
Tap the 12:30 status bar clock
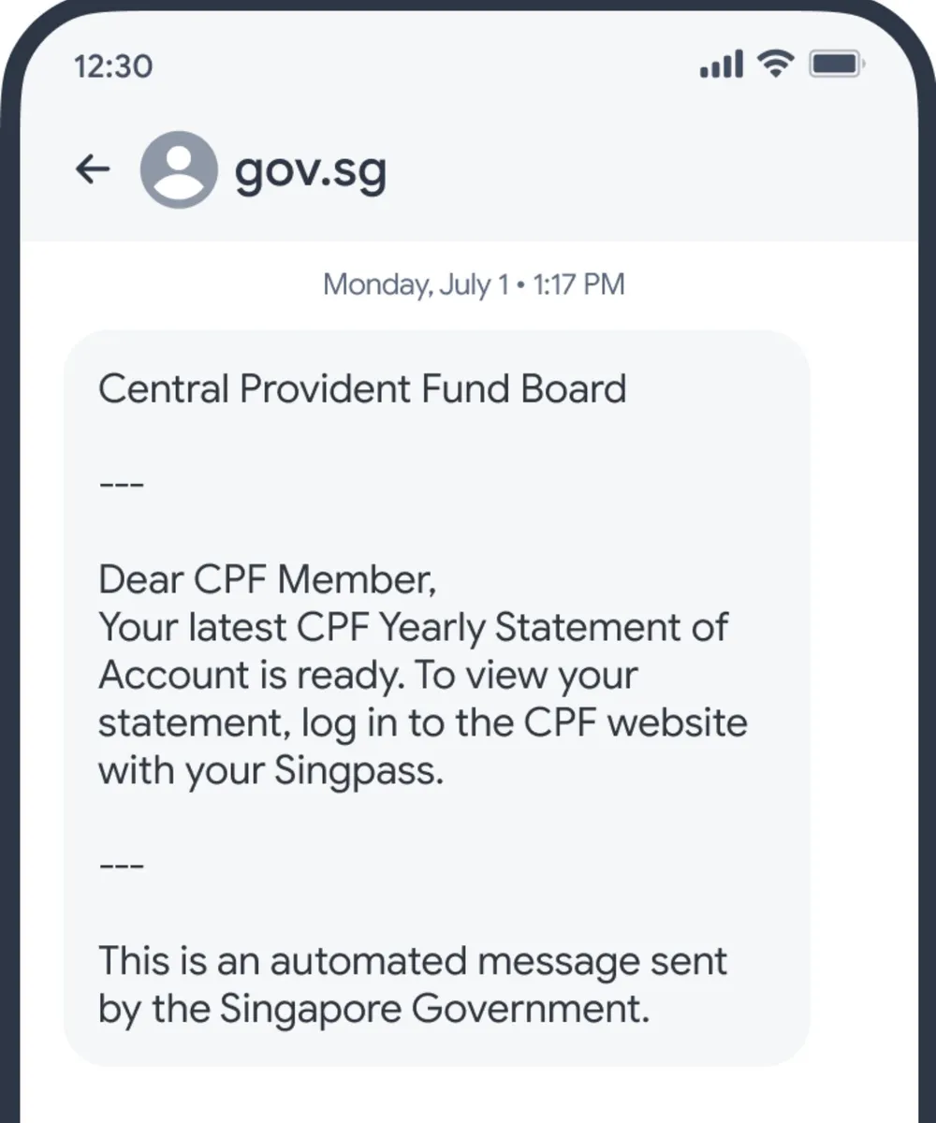tap(112, 66)
